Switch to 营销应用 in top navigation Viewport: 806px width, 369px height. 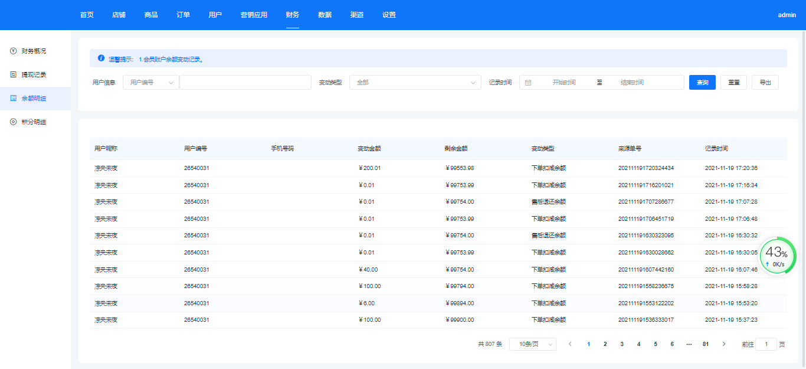click(x=254, y=15)
